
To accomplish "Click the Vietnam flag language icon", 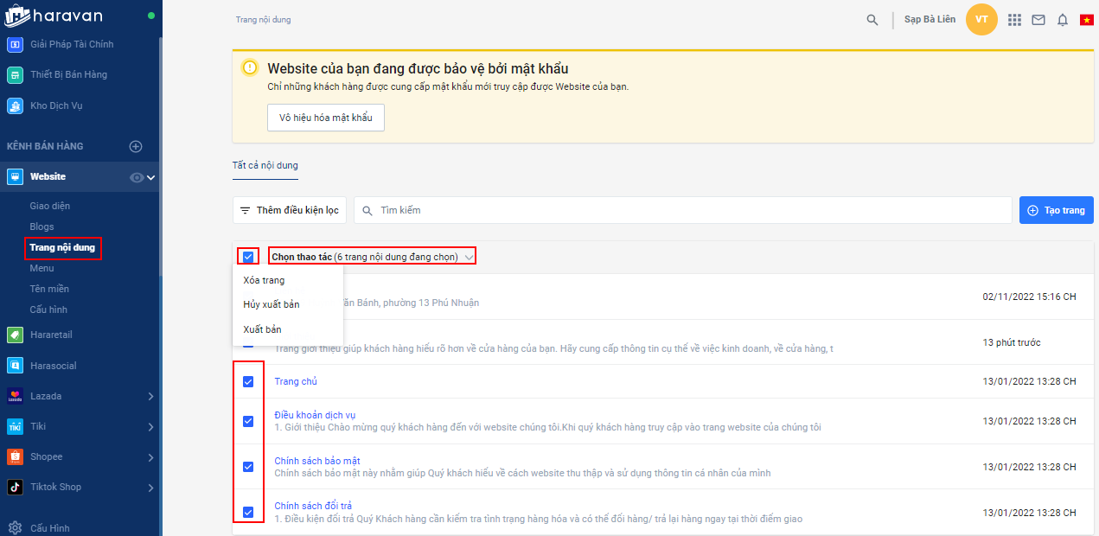I will point(1087,20).
